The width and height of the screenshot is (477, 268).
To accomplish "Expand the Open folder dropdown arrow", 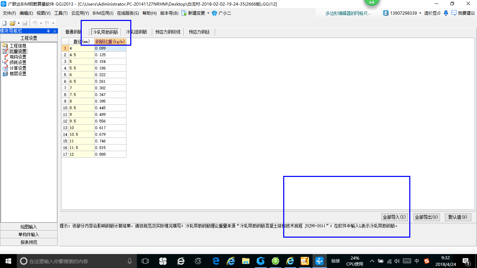I will click(x=19, y=23).
